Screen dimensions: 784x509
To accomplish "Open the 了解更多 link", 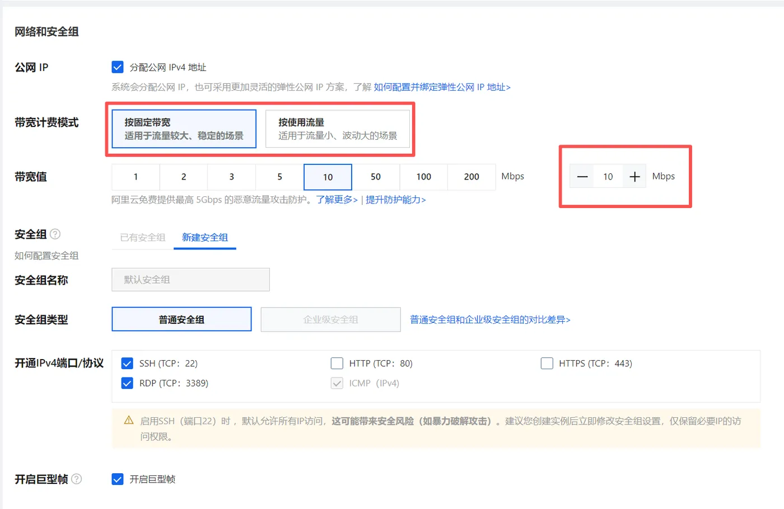I will (337, 200).
